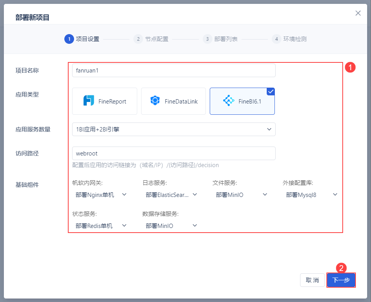Go to step 2 节点配置
This screenshot has height=302, width=371.
[x=151, y=39]
